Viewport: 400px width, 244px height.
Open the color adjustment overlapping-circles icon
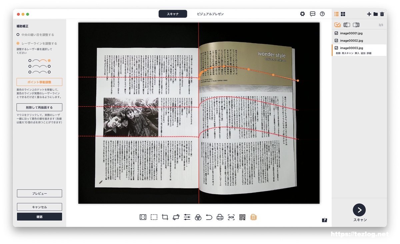click(x=198, y=217)
